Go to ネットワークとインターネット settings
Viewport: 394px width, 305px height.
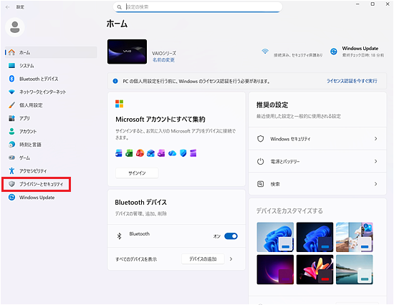[x=51, y=92]
